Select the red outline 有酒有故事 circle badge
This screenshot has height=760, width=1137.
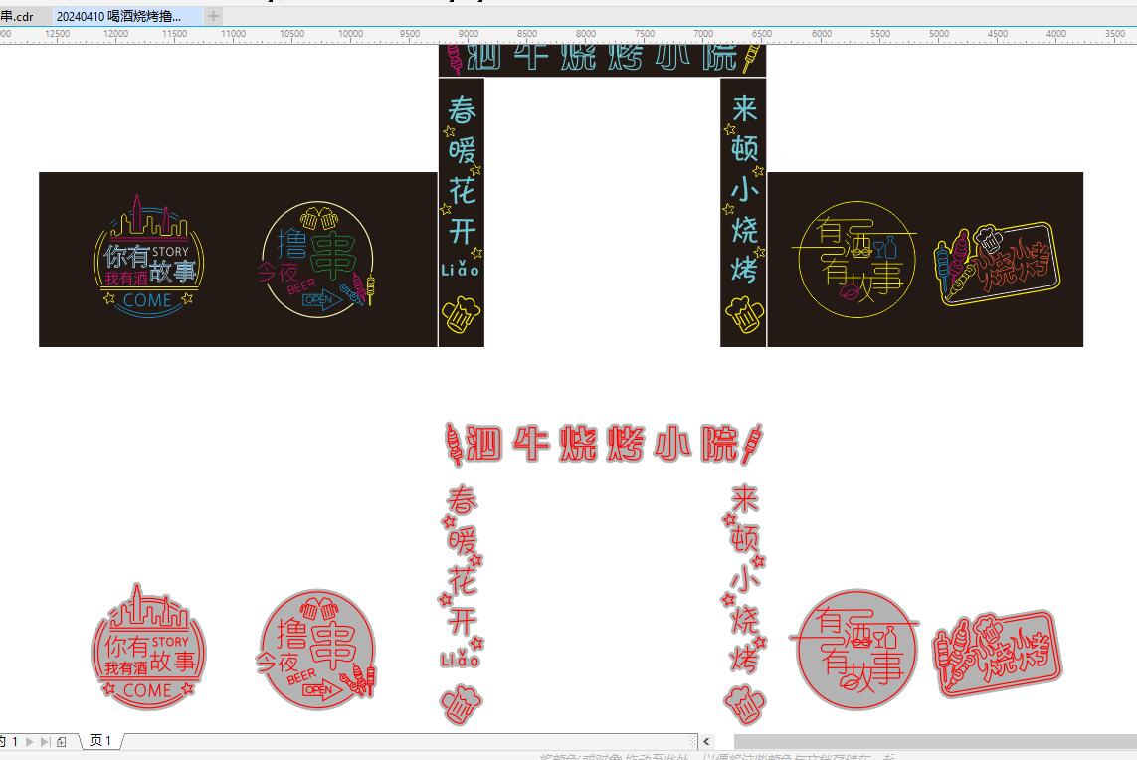(x=855, y=650)
